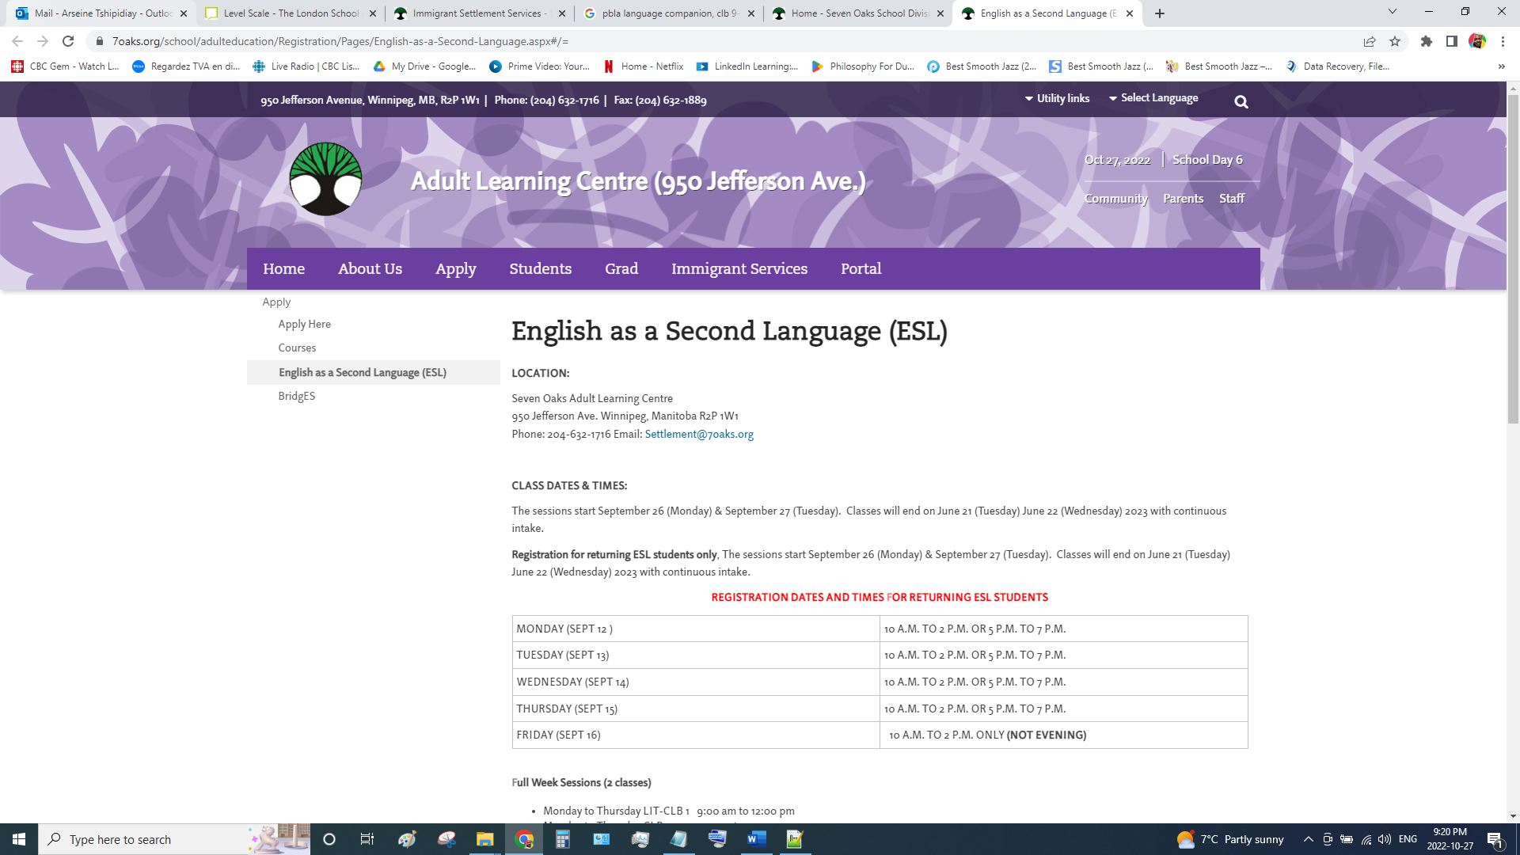Bookmark this page with star icon
This screenshot has height=855, width=1520.
click(x=1395, y=41)
